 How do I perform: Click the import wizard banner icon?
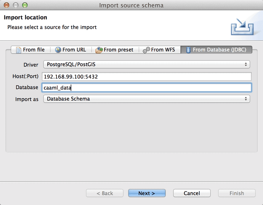(242, 26)
